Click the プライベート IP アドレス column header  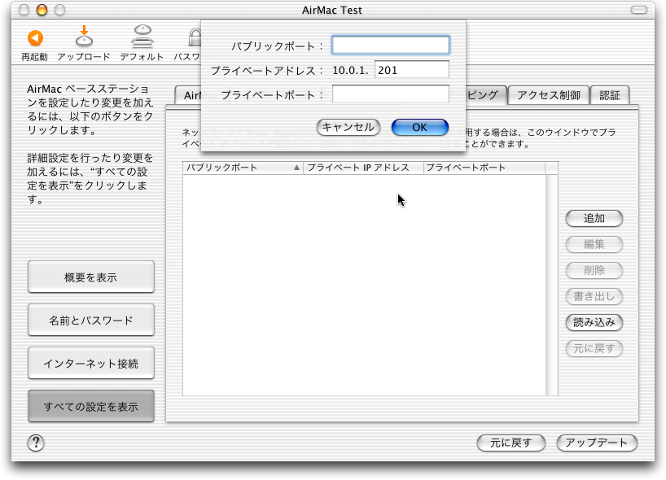[363, 168]
